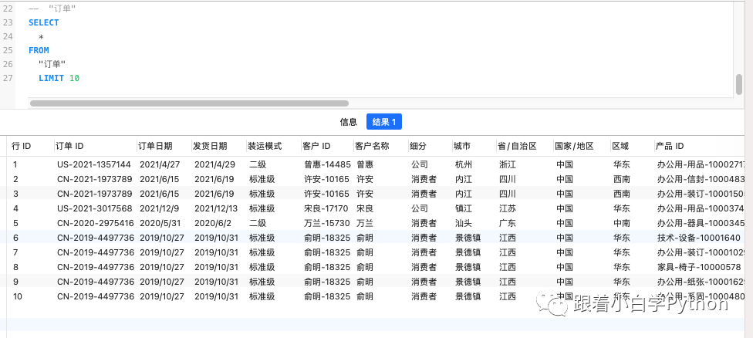
Task: Select order date 2021/12/9
Action: [160, 208]
